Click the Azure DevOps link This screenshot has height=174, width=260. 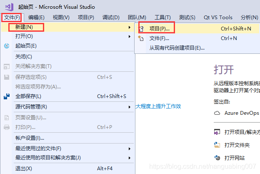tap(242, 113)
